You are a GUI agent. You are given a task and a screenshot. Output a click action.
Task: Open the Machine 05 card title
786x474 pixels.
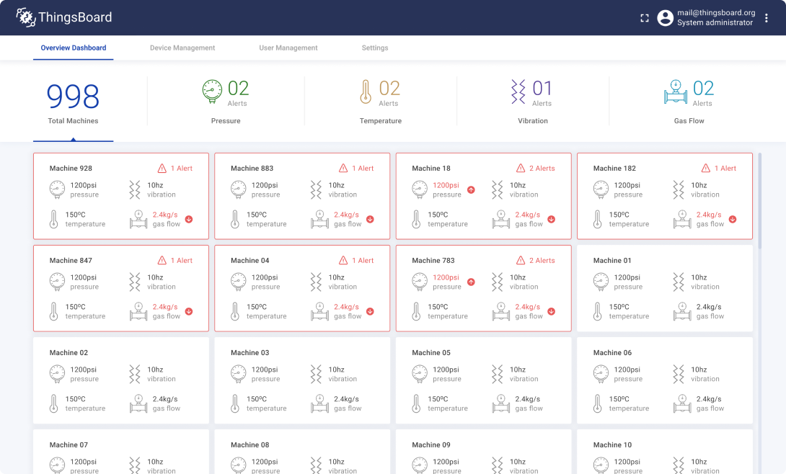[431, 352]
